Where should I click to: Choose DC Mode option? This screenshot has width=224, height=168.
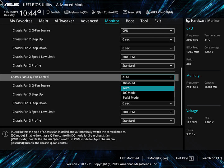tap(147, 93)
